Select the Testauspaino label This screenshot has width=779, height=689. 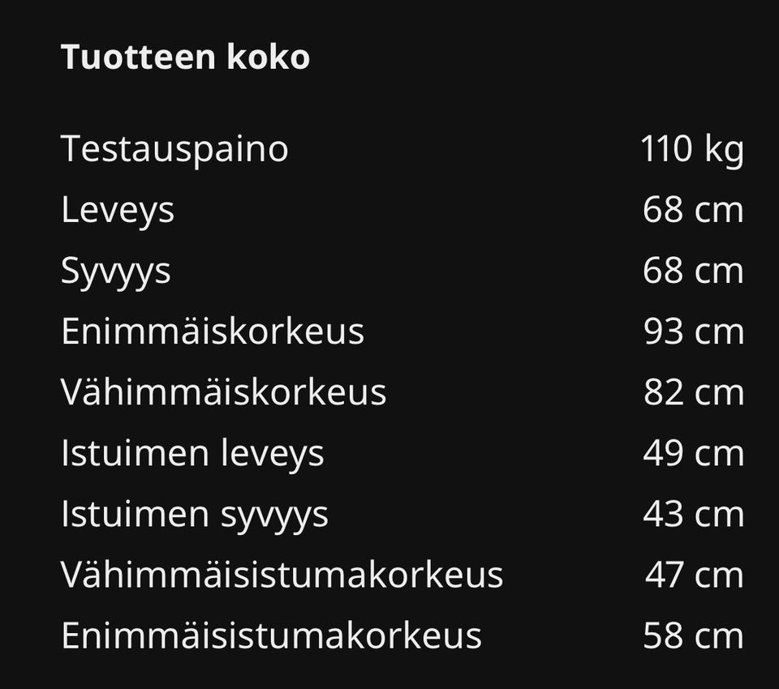[174, 149]
